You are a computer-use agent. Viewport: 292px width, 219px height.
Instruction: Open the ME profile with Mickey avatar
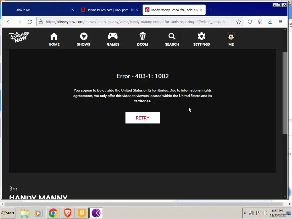pyautogui.click(x=231, y=39)
